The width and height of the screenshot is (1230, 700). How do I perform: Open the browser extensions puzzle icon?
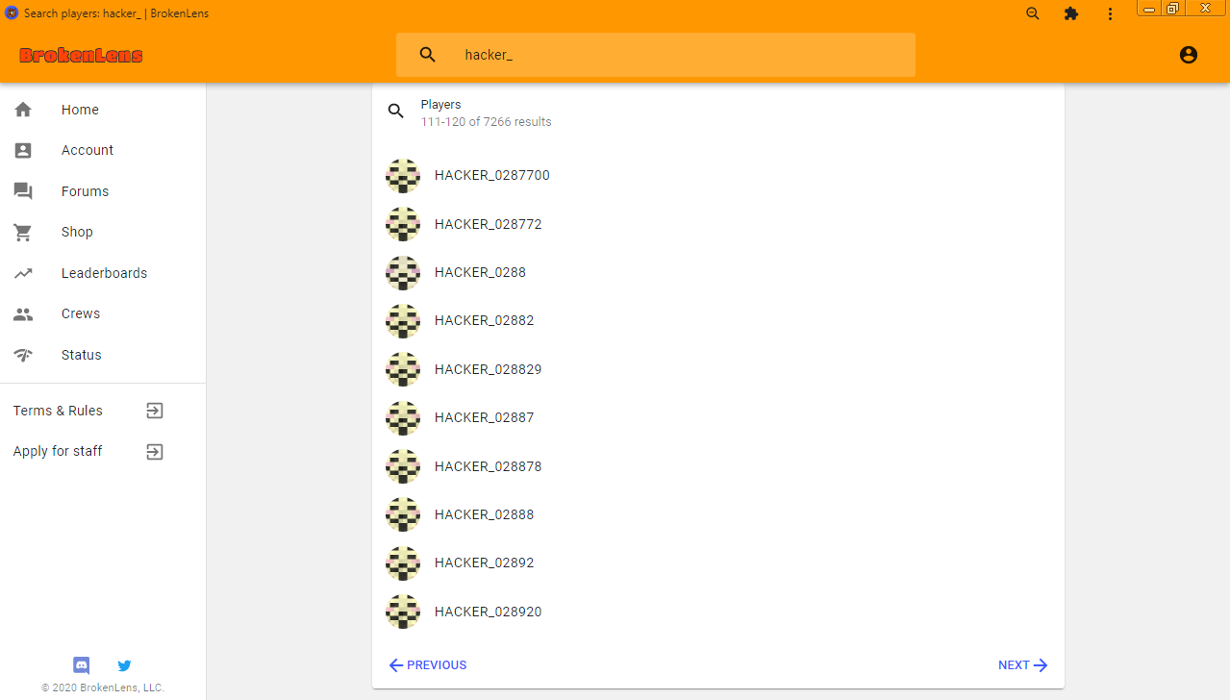tap(1071, 13)
